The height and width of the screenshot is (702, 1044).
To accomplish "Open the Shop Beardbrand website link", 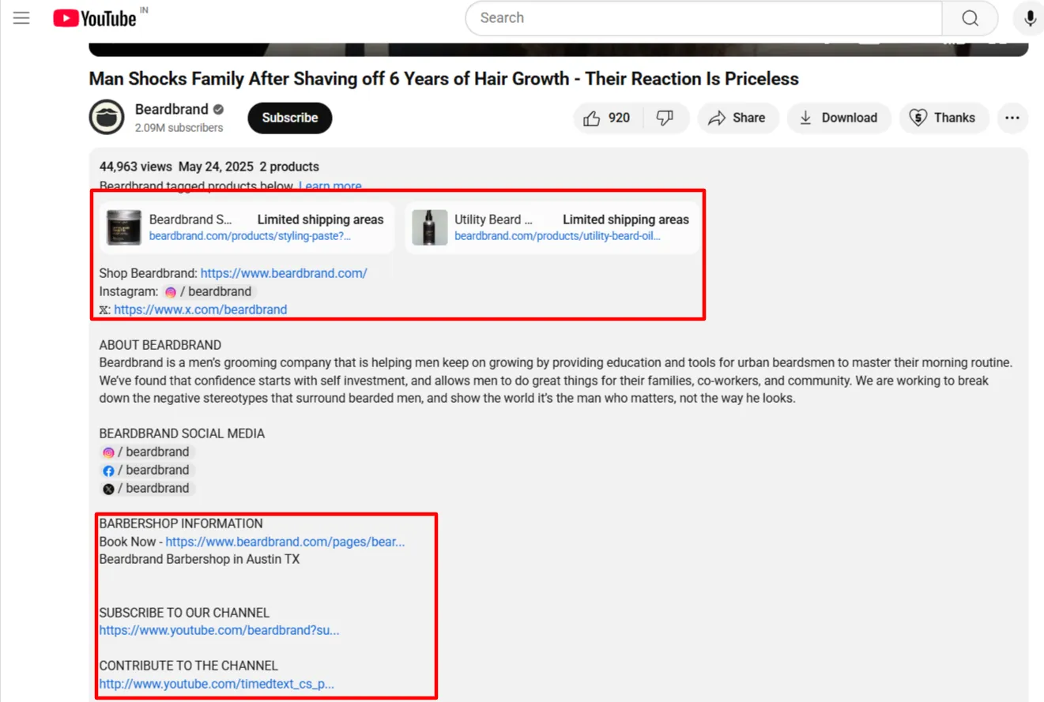I will 284,272.
